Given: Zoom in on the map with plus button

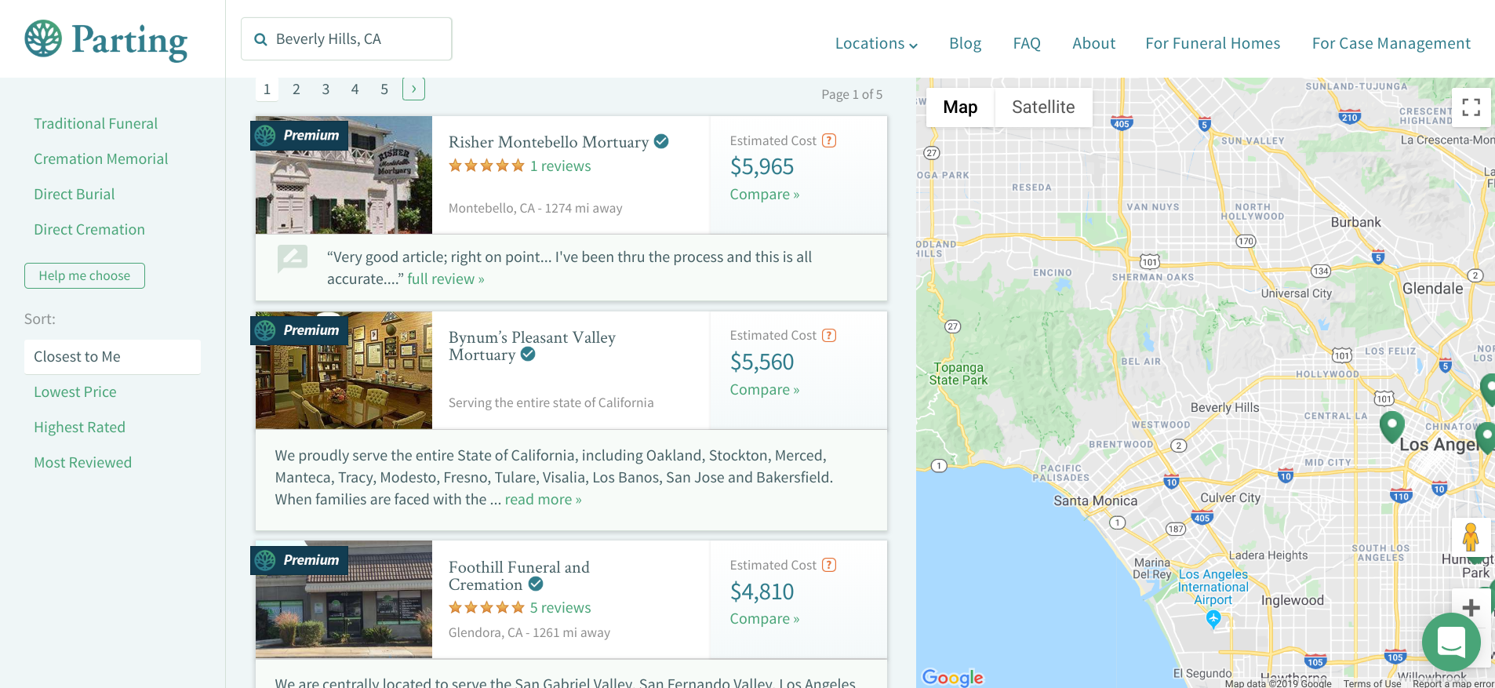Looking at the screenshot, I should click(1471, 607).
